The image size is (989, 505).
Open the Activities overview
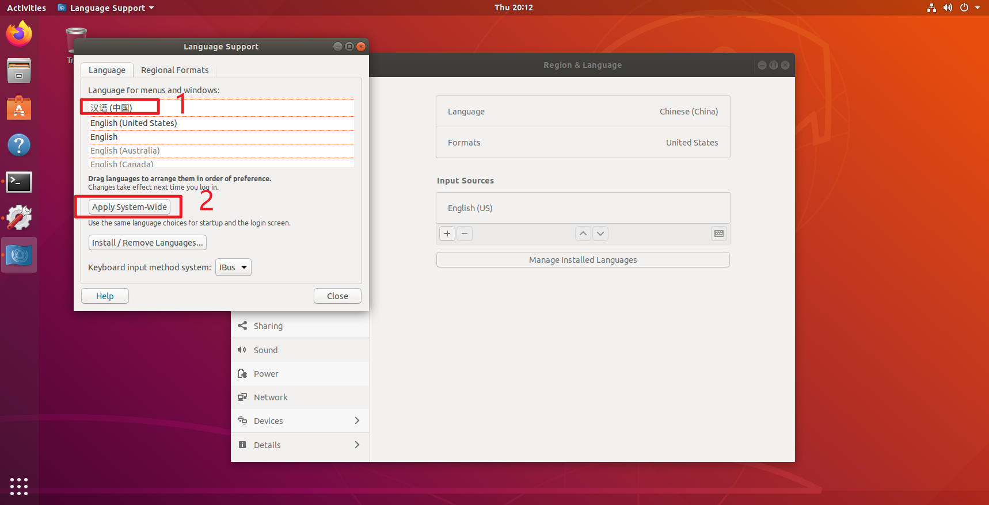[x=26, y=7]
